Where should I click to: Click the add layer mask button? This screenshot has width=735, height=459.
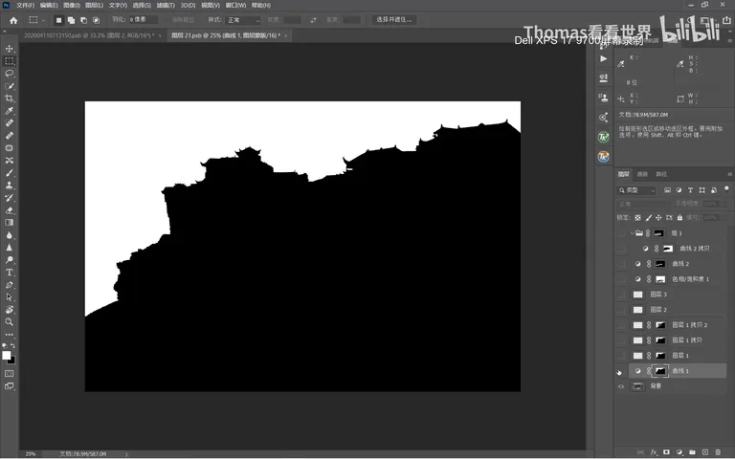point(666,452)
